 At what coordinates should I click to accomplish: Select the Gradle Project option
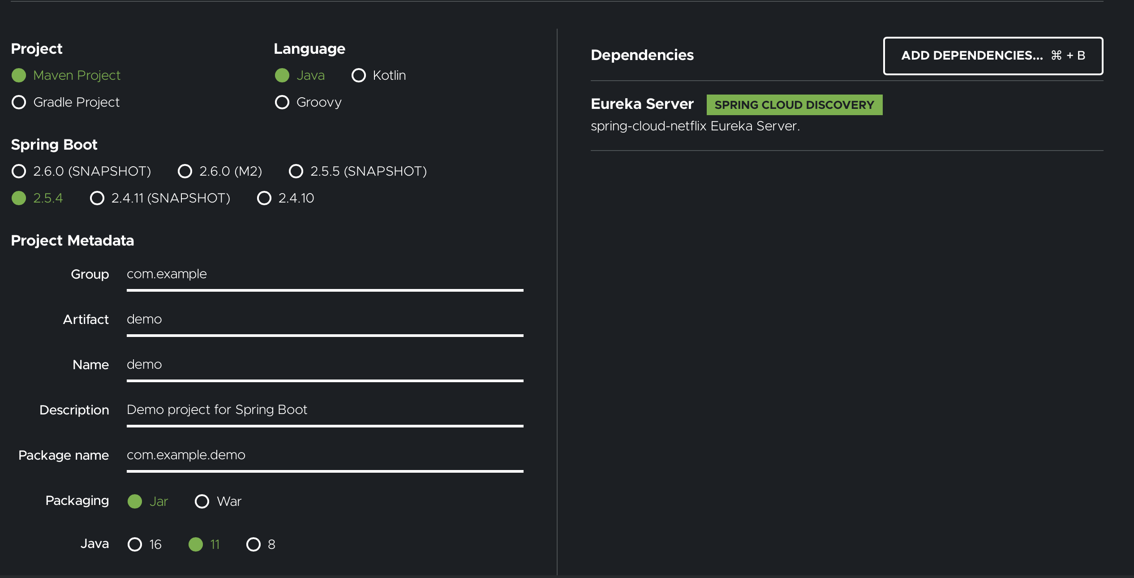pos(19,102)
